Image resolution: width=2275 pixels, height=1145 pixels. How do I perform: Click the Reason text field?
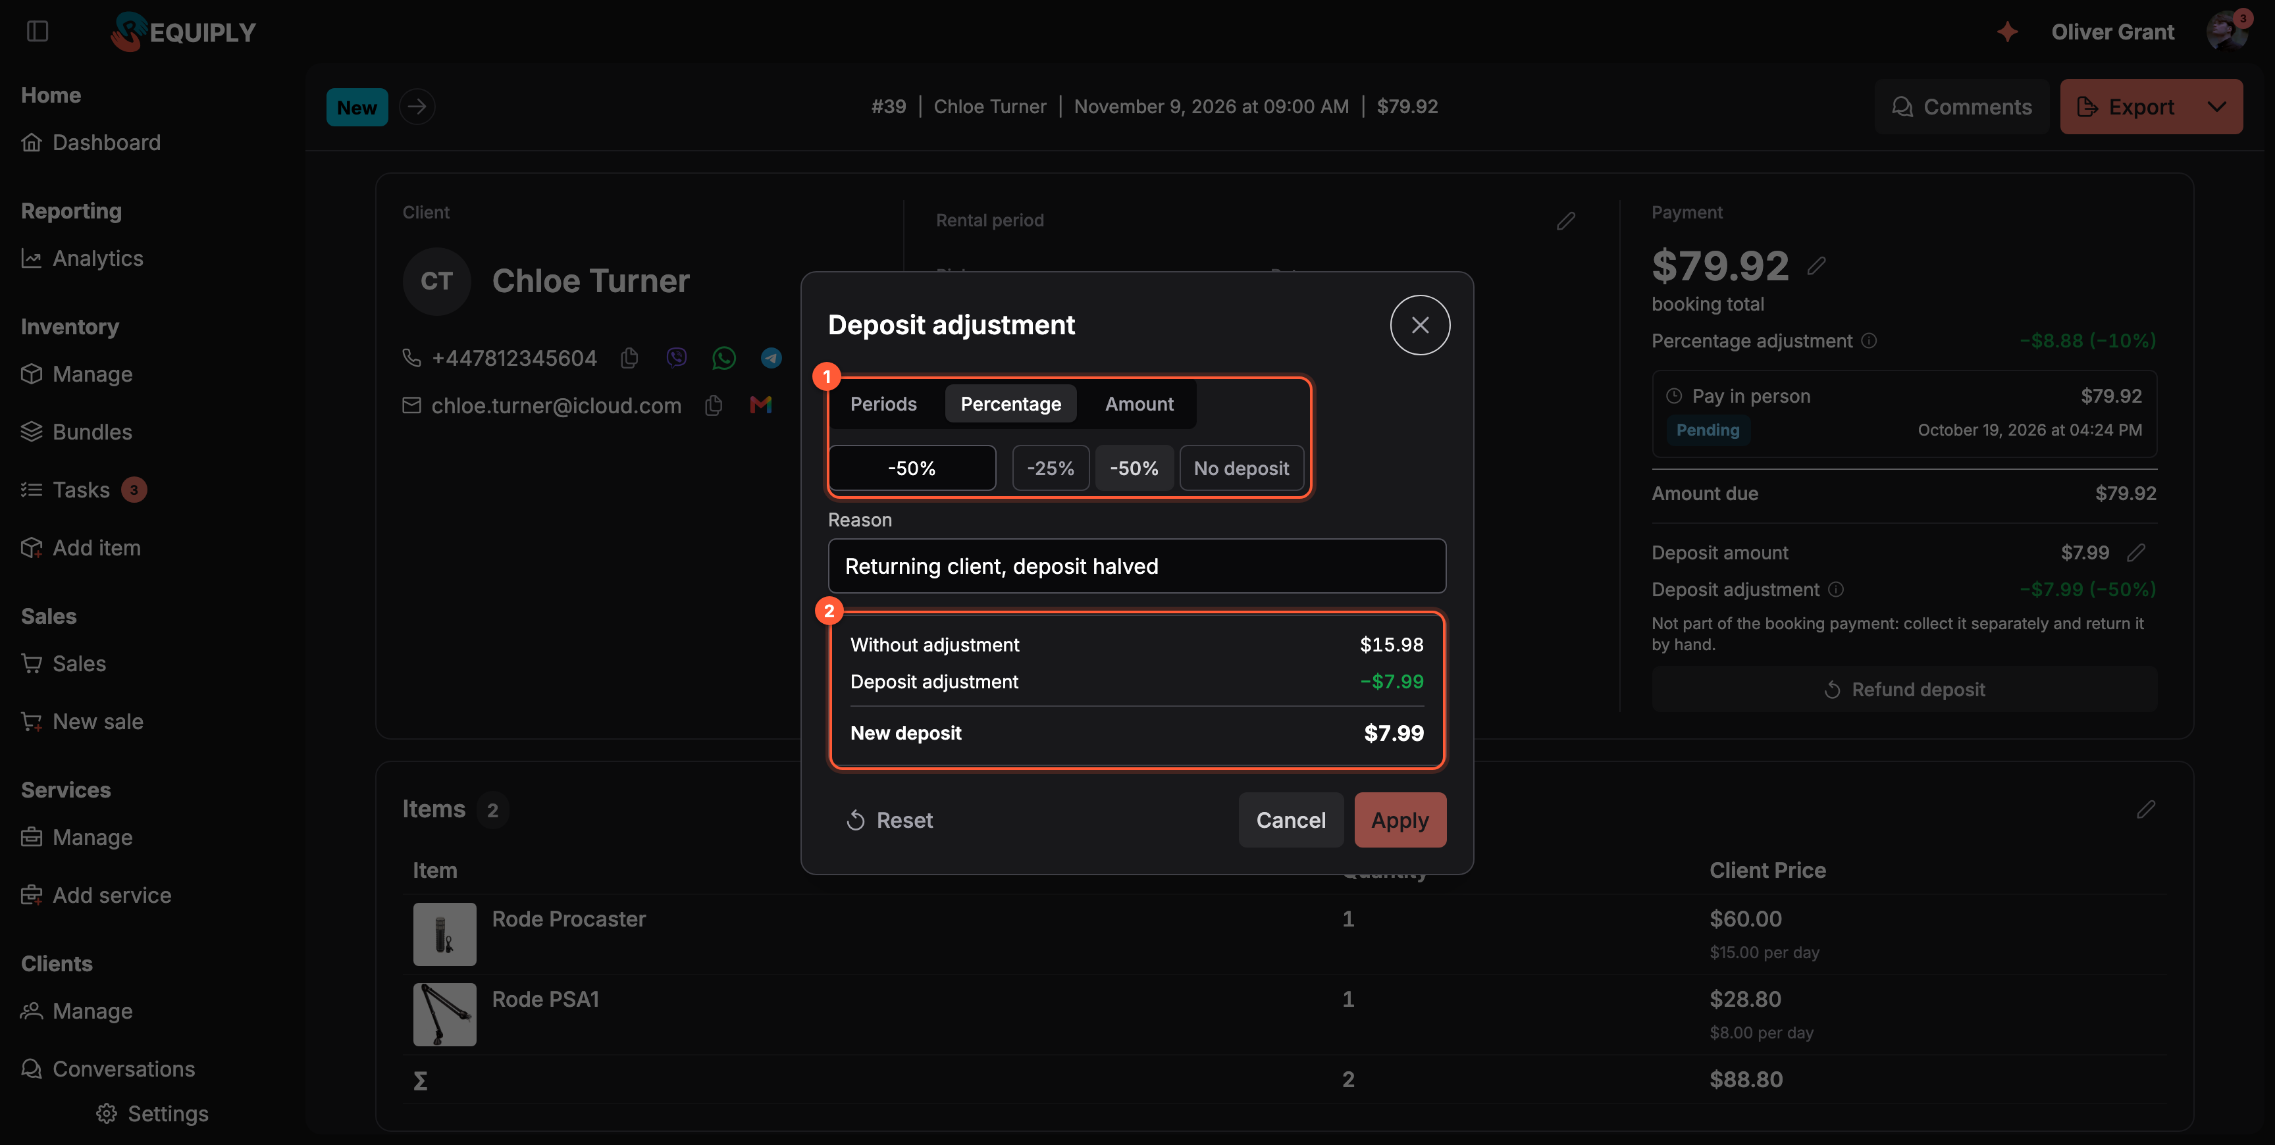(1137, 566)
